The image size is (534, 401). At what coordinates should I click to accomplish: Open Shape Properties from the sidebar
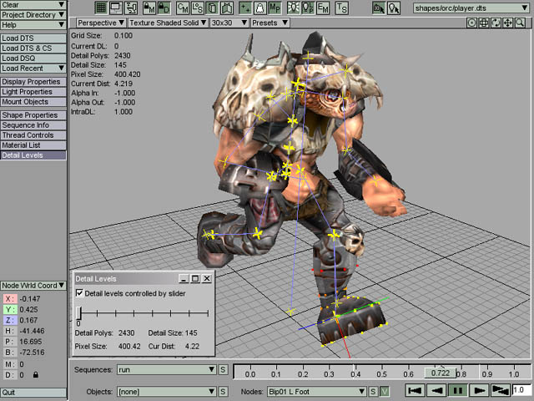pos(33,115)
